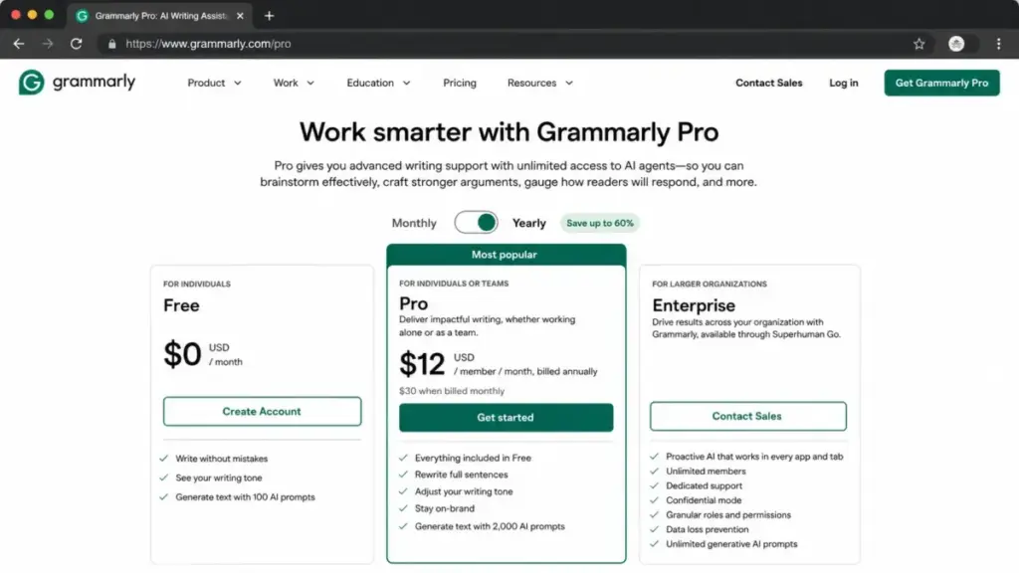1019x573 pixels.
Task: Click the Save up to 60% badge
Action: [x=600, y=223]
